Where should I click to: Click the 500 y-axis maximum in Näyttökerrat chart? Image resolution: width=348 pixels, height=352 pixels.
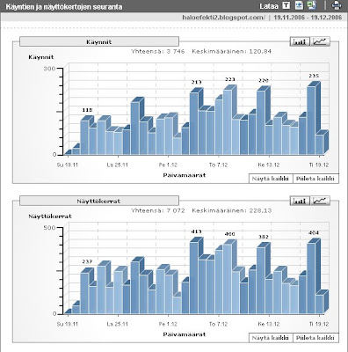49,228
